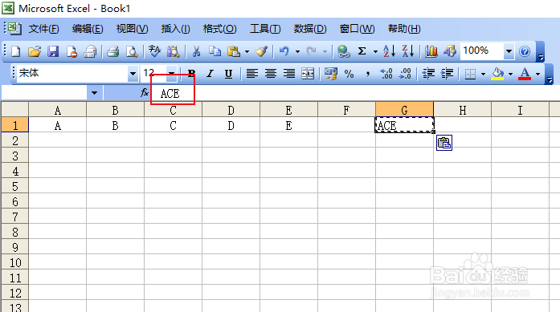This screenshot has height=312, width=560.
Task: Select cell G1 containing ACE
Action: point(404,125)
